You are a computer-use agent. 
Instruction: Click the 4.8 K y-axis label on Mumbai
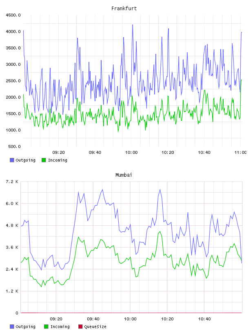coord(12,225)
